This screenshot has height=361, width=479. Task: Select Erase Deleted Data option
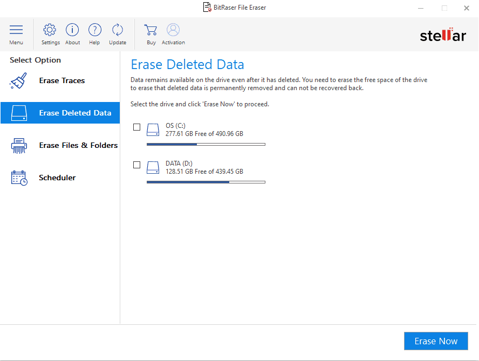tap(60, 113)
